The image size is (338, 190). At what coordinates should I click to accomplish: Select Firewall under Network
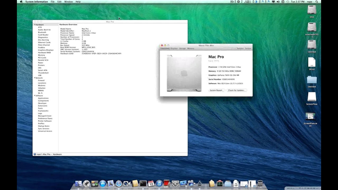point(41,80)
